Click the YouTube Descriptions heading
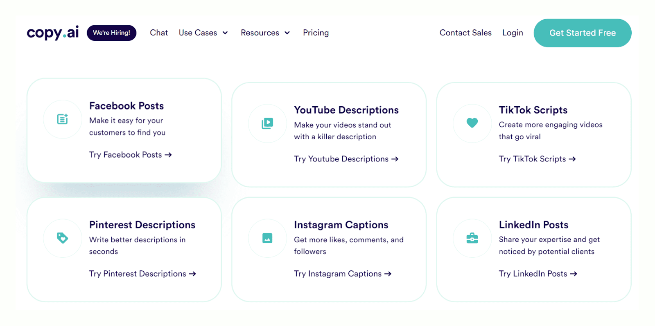Screen dimensions: 655x326 (x=346, y=110)
